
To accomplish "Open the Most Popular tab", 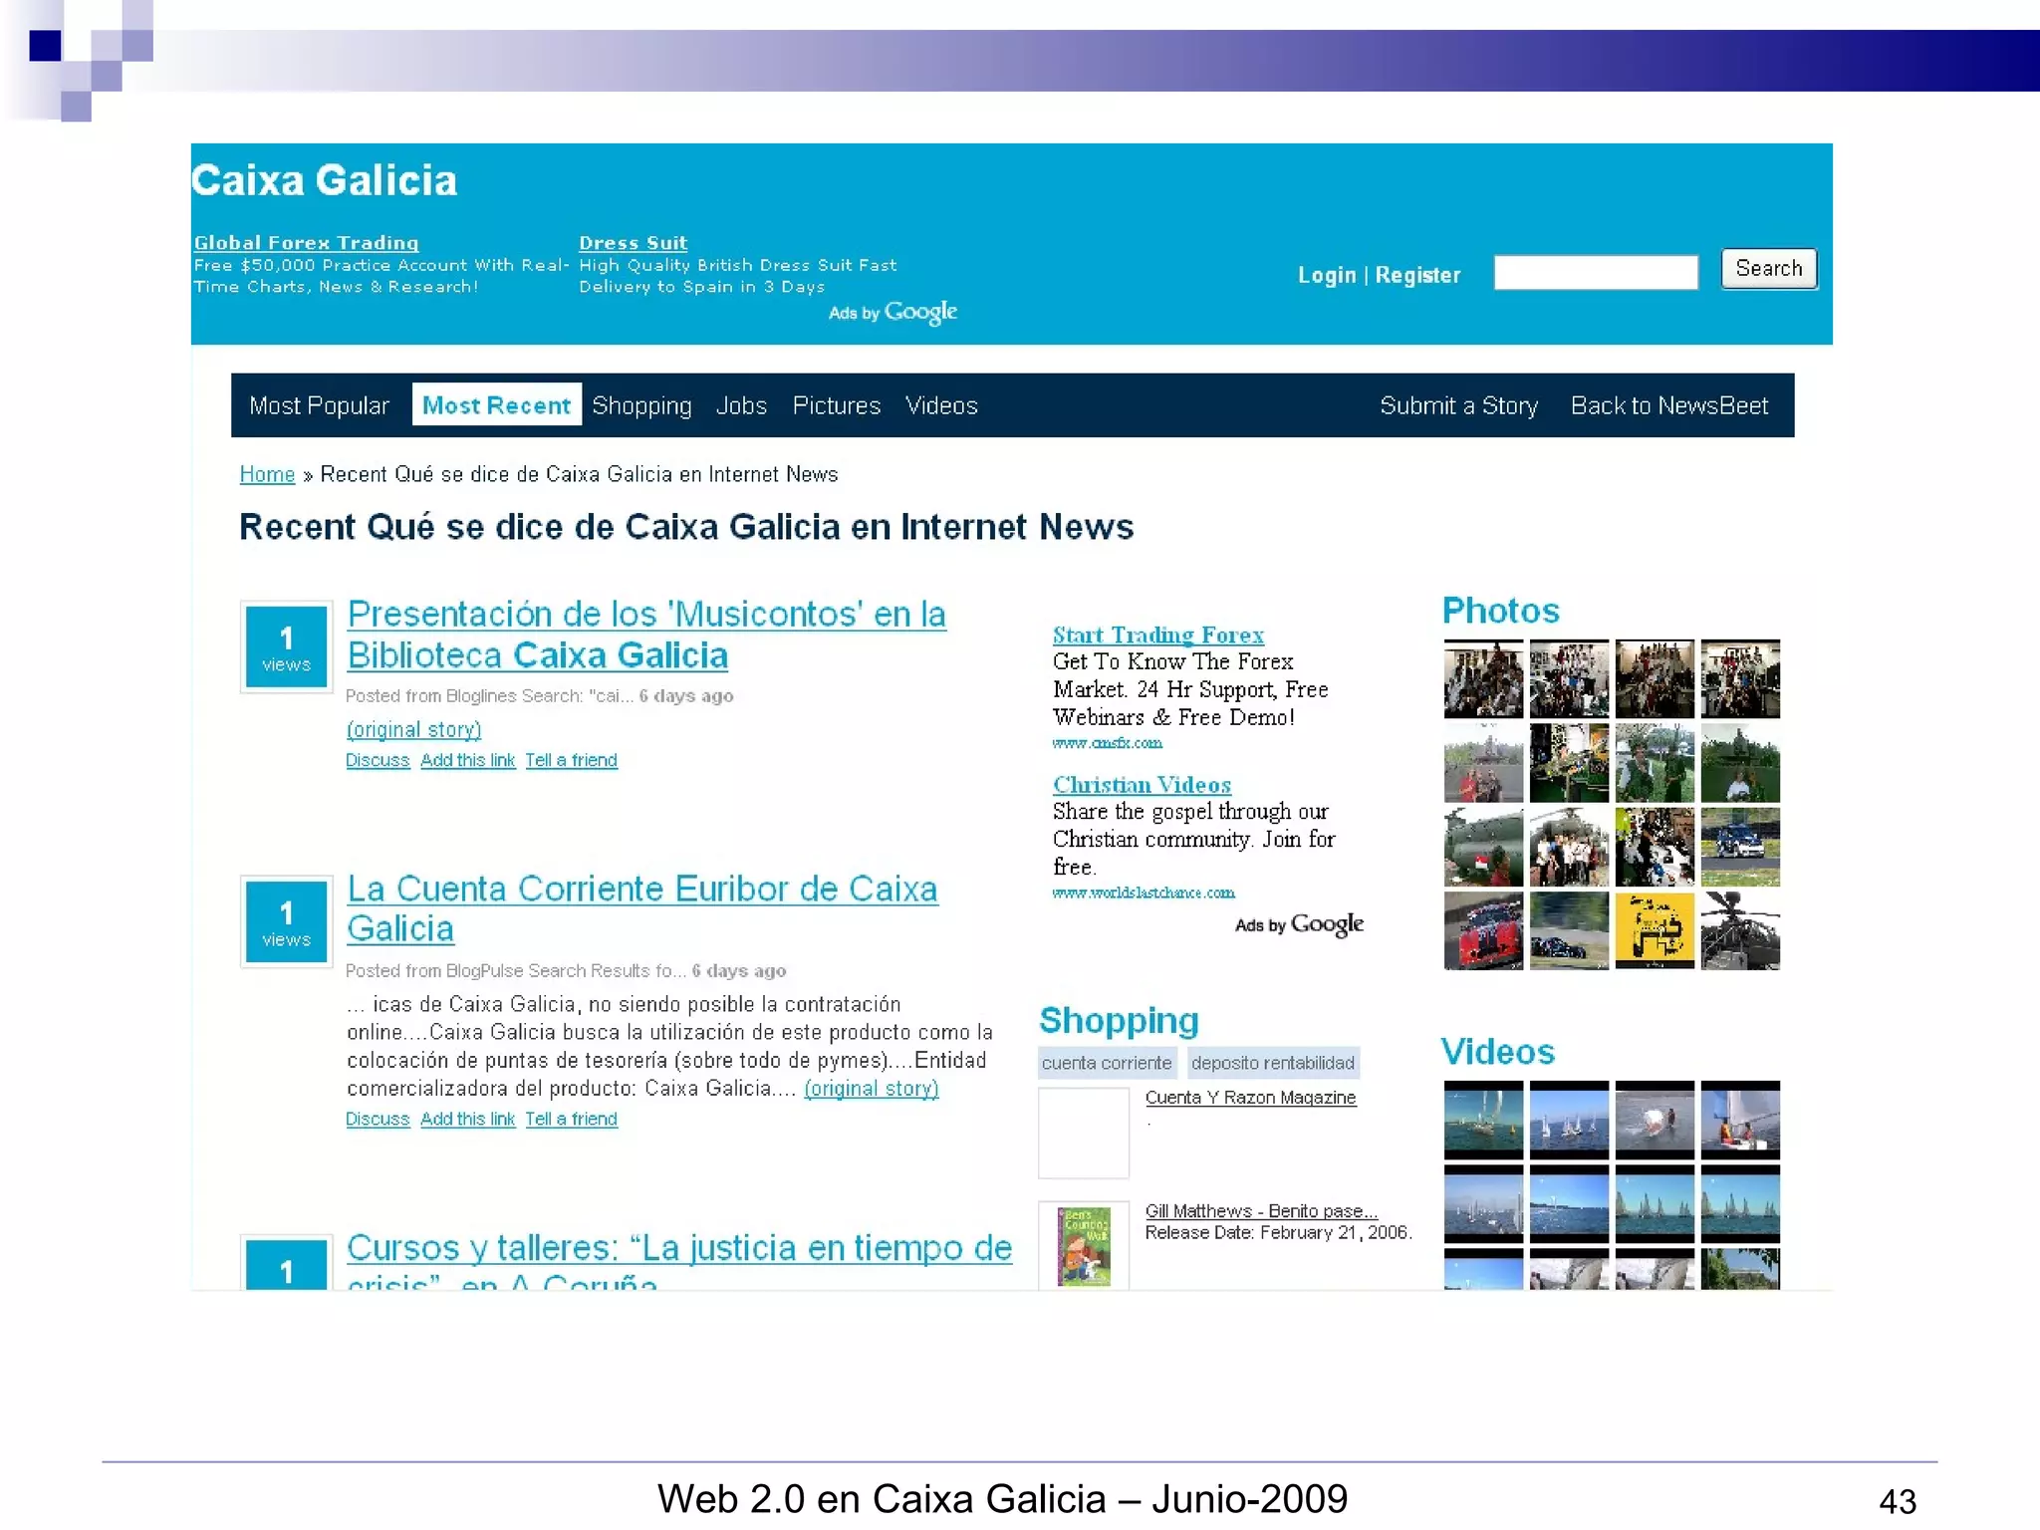I will [319, 405].
